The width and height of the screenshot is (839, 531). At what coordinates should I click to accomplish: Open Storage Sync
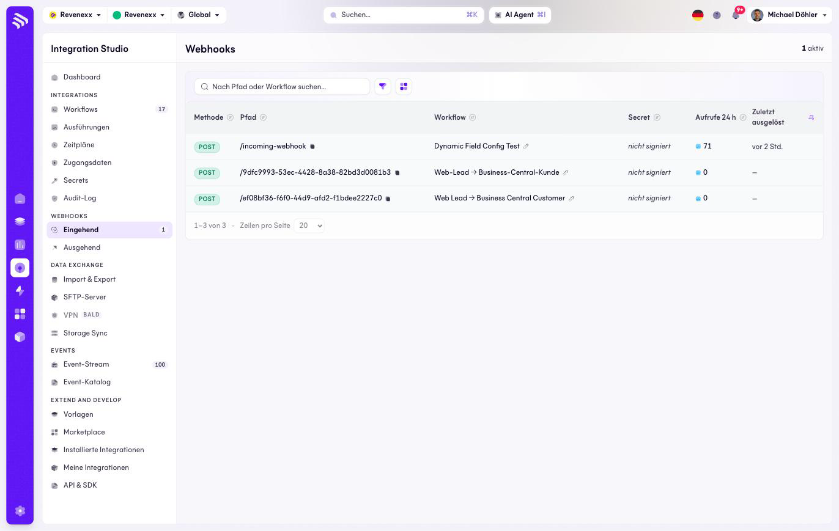tap(109, 333)
